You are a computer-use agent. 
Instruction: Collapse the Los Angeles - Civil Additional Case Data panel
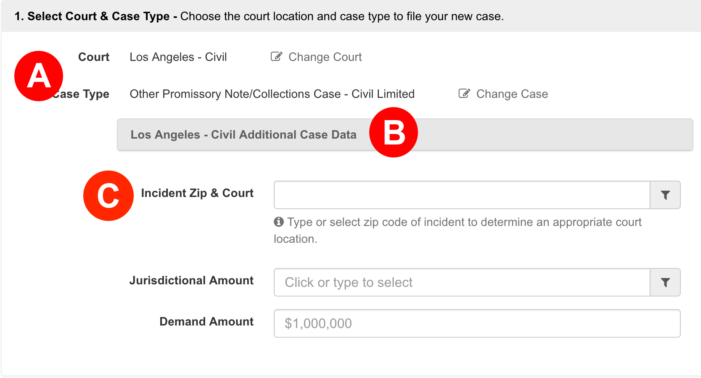click(x=405, y=135)
